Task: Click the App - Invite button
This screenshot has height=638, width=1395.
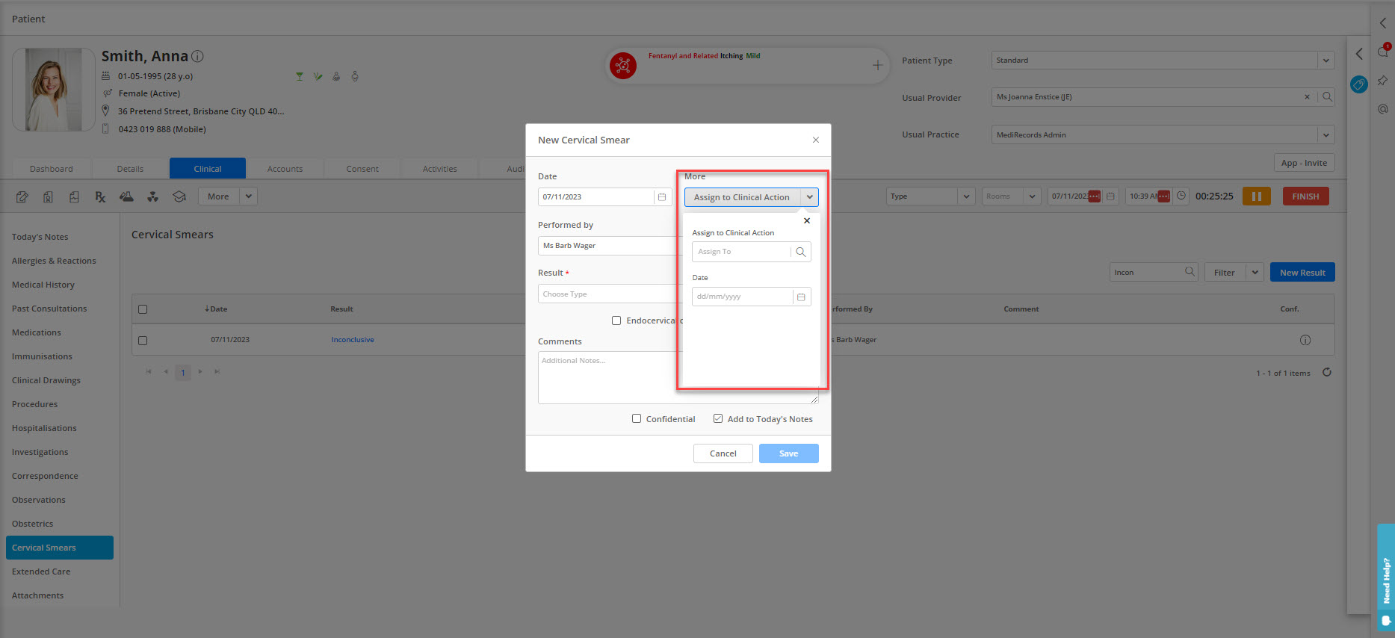Action: (x=1304, y=163)
